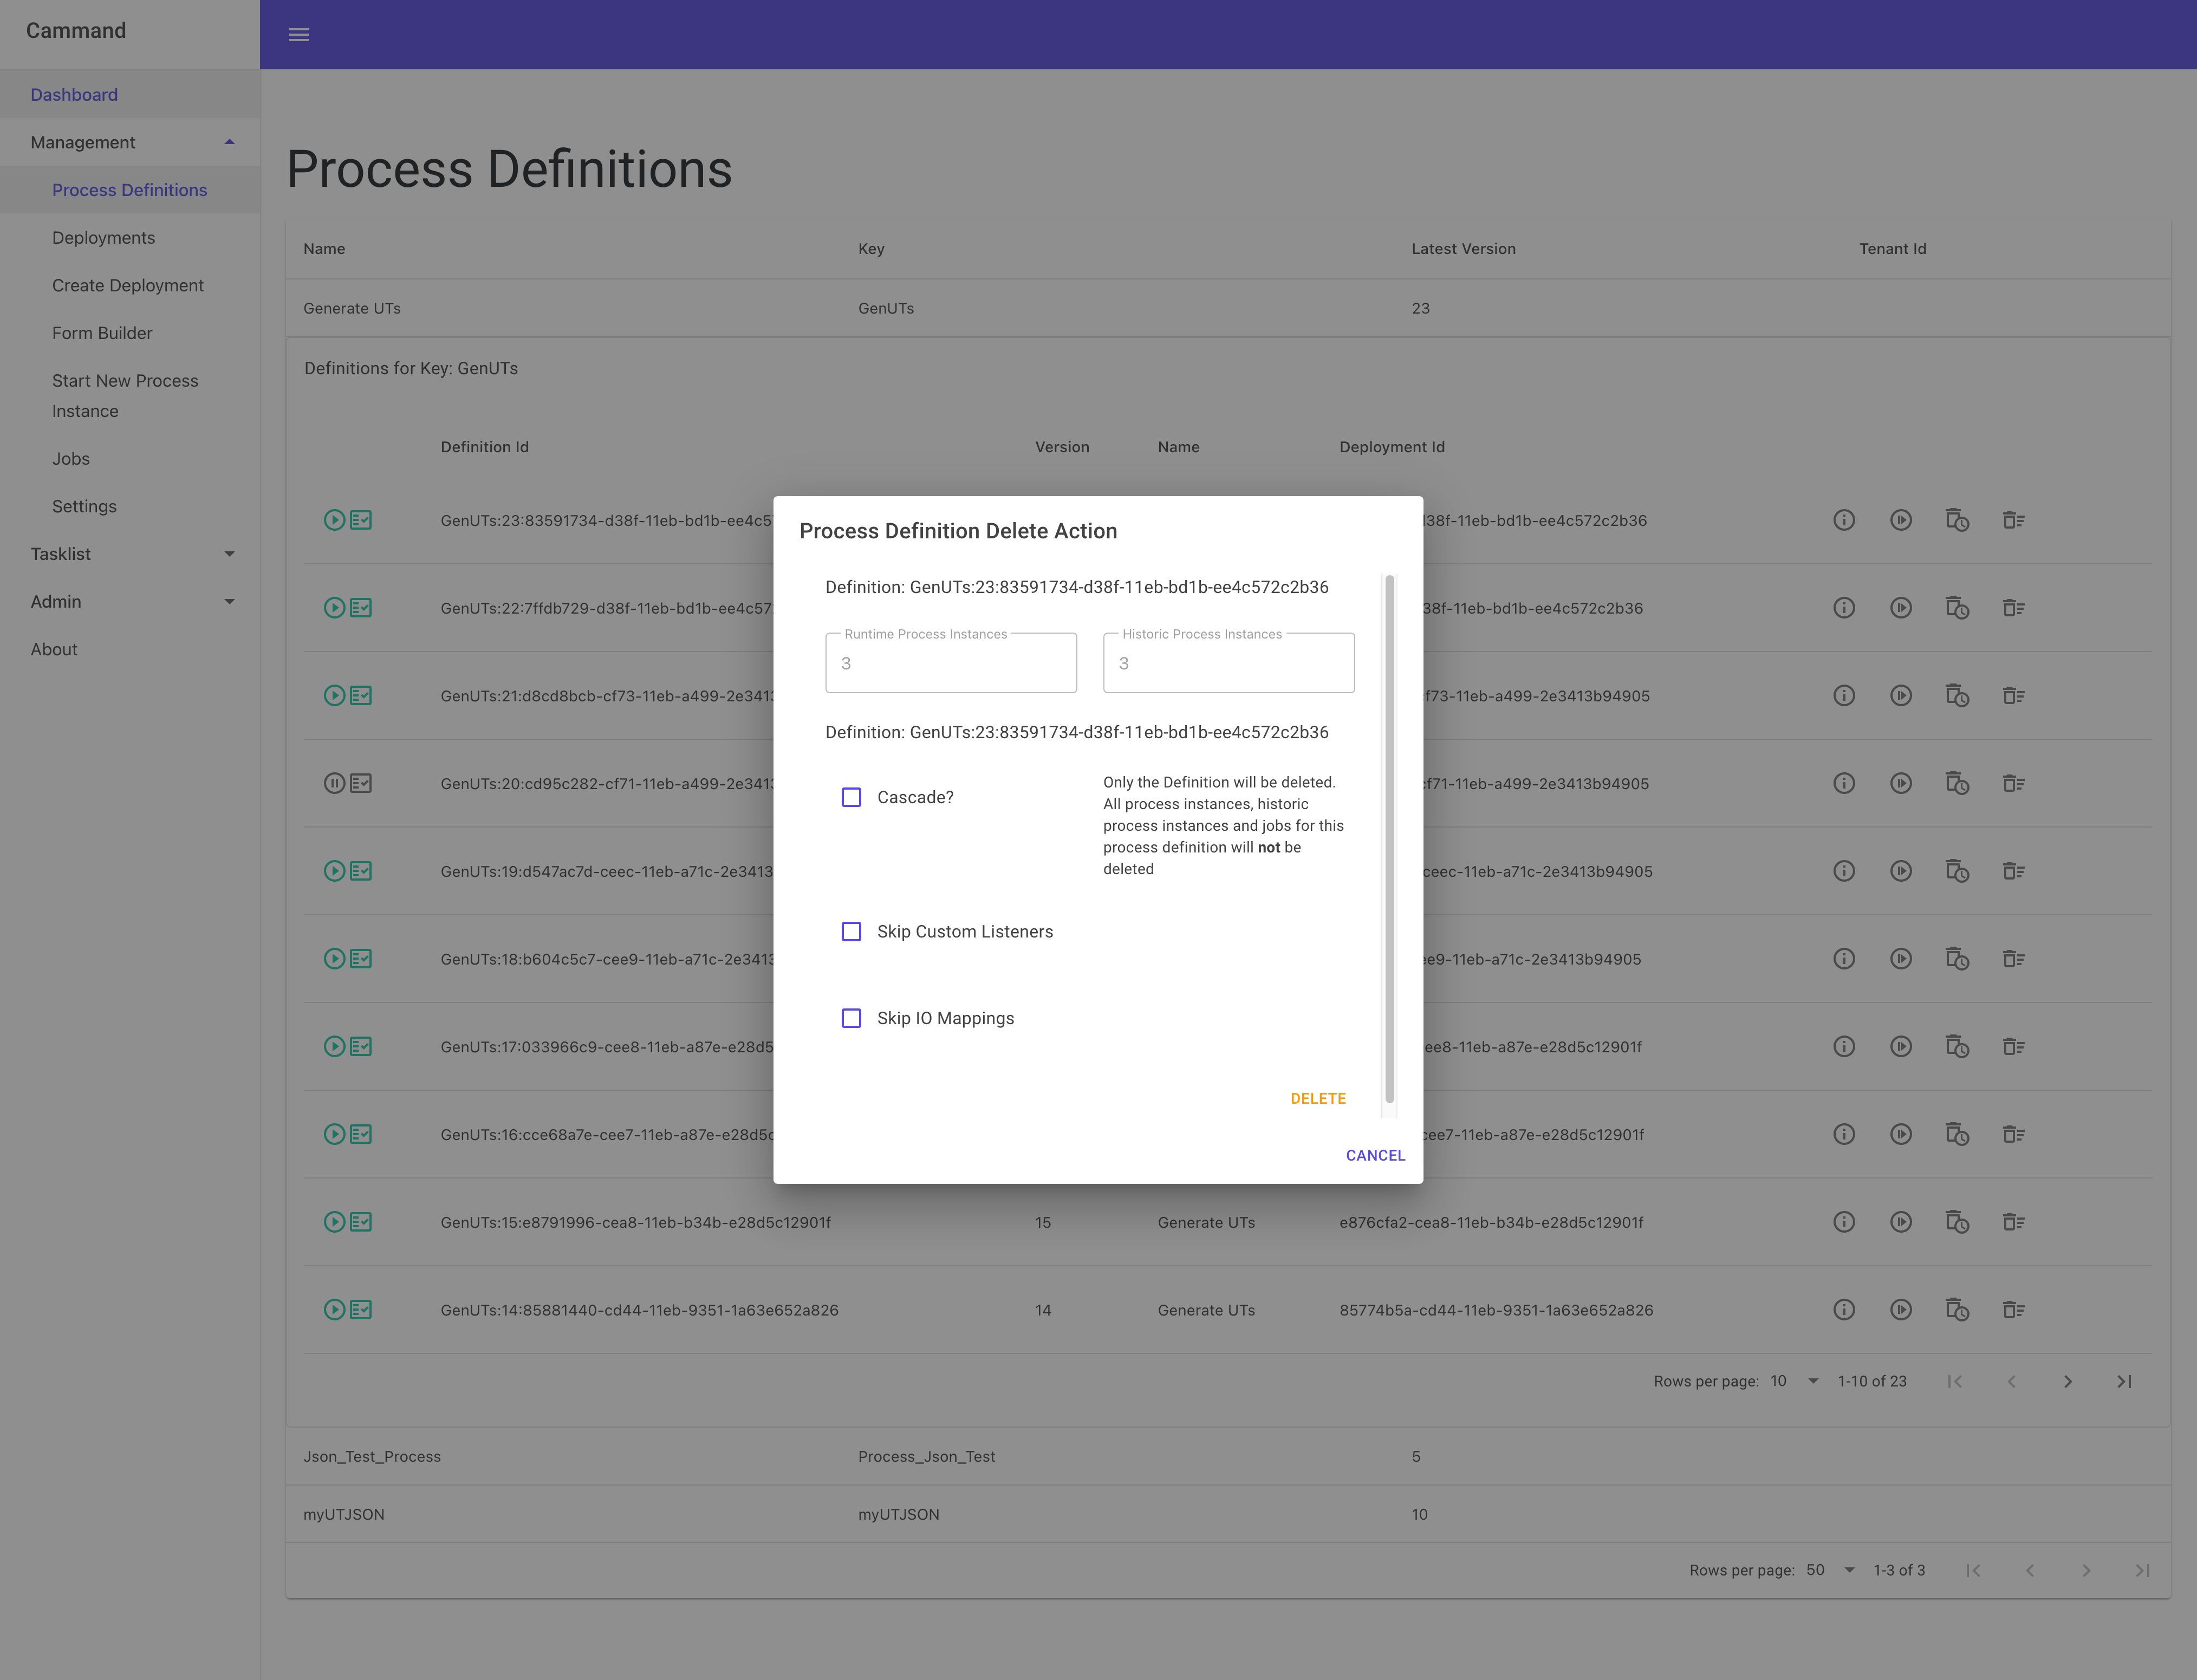Click delete-list trash icon for GenUTs:21 row
This screenshot has width=2197, height=1680.
click(2013, 696)
